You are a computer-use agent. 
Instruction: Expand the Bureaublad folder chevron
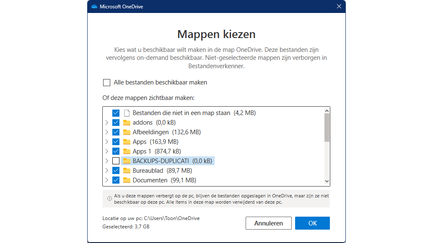[x=106, y=171]
